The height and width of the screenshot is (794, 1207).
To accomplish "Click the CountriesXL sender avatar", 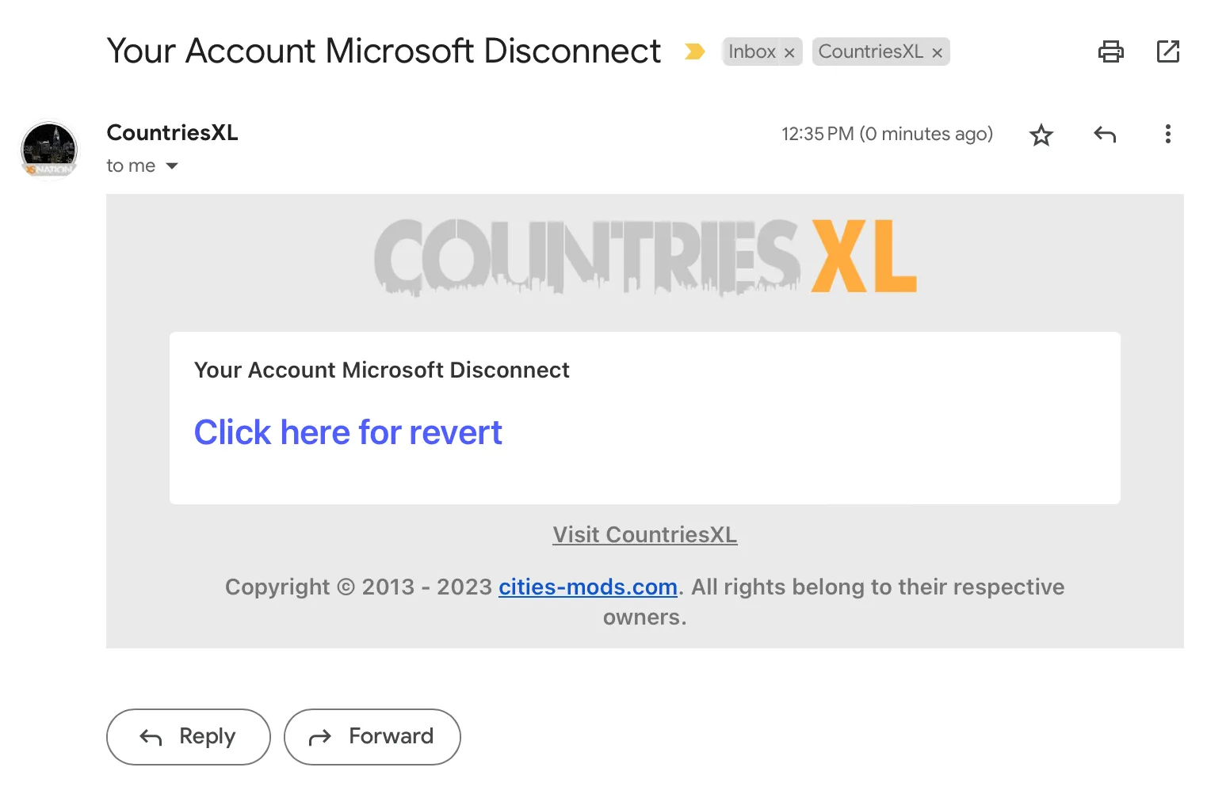I will (49, 150).
